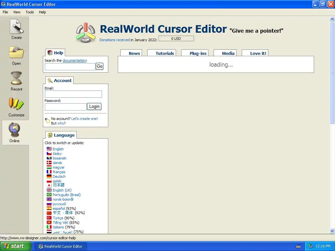Screen dimensions: 335x251
Task: Focus the documentation search field
Action: pyautogui.click(x=70, y=67)
